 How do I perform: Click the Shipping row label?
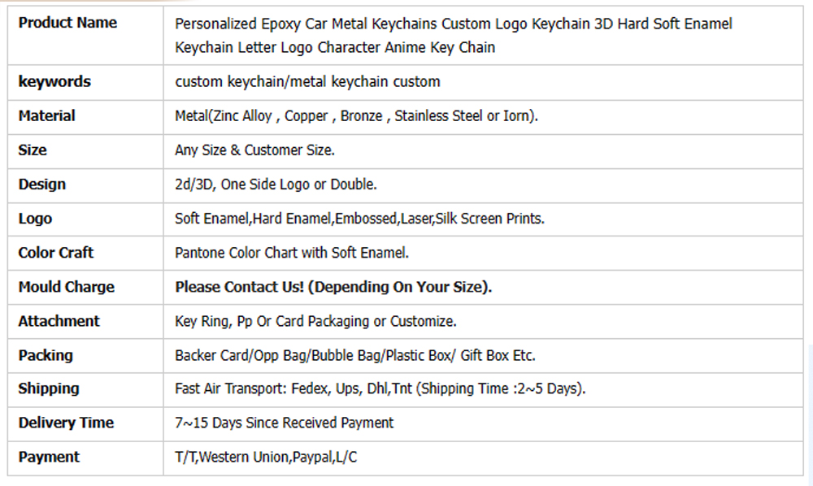pos(49,388)
